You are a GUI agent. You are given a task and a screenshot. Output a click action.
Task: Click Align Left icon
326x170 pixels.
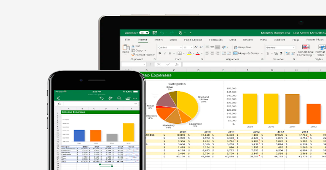(207, 53)
